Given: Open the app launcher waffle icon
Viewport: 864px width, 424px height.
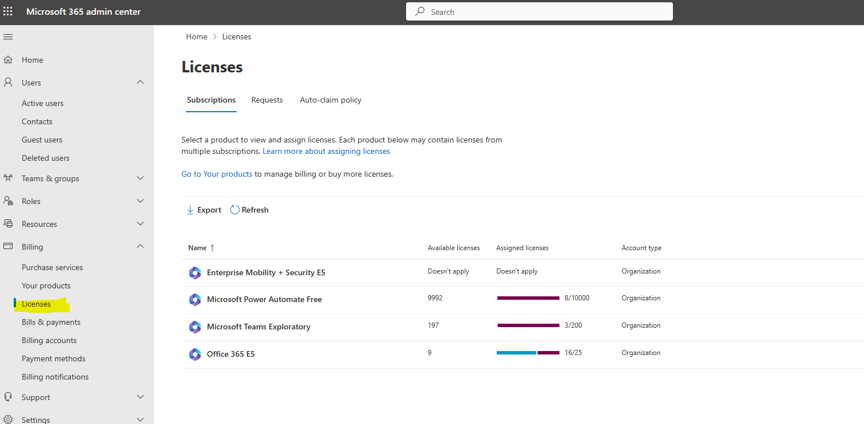Looking at the screenshot, I should pos(8,11).
